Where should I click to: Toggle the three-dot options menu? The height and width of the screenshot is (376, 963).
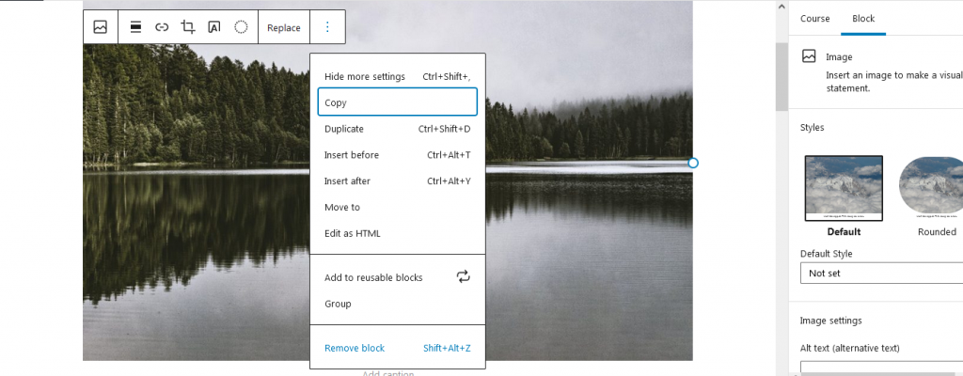(x=327, y=27)
